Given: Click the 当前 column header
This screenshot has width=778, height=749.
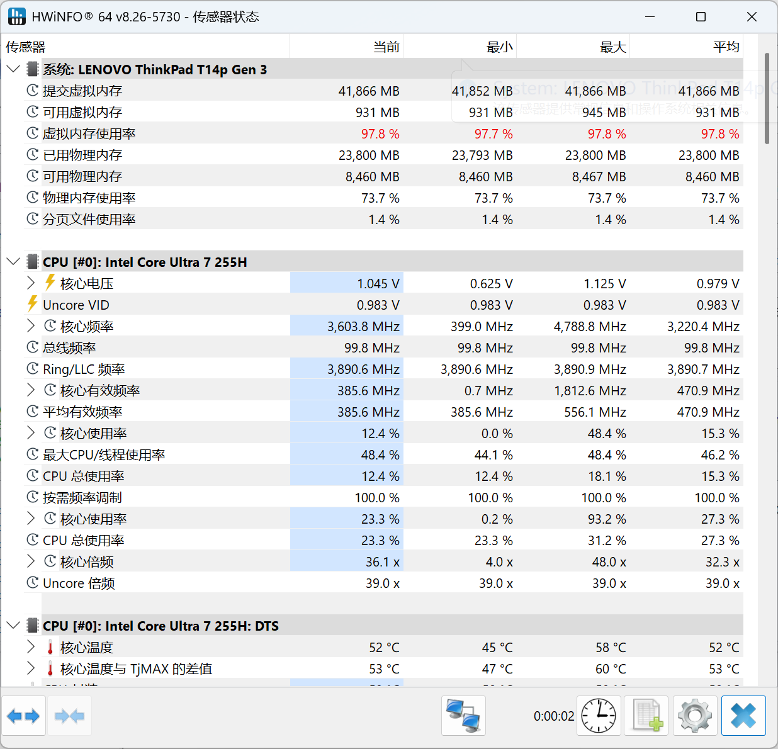Looking at the screenshot, I should (347, 47).
